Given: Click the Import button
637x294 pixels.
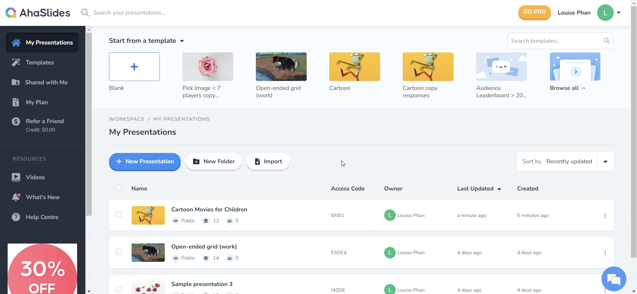Looking at the screenshot, I should [x=268, y=162].
